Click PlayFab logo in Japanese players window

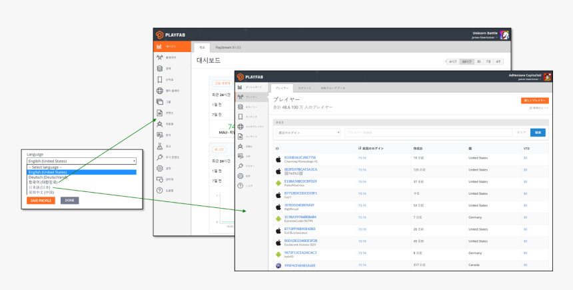click(251, 77)
